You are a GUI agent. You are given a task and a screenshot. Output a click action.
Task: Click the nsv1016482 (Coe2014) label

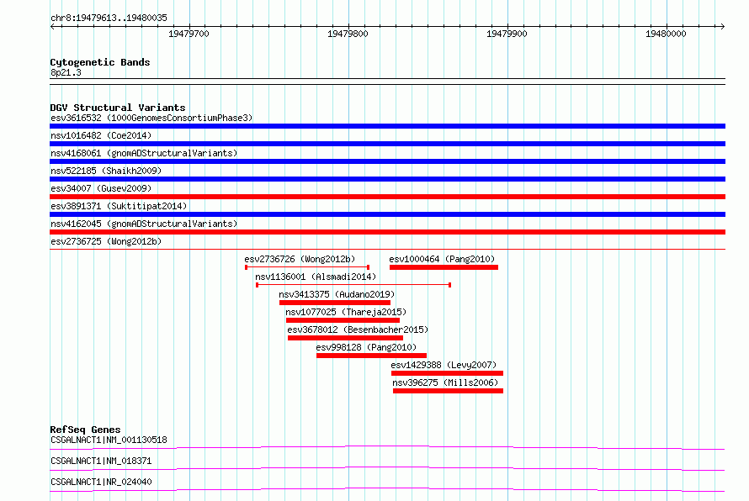click(x=101, y=135)
